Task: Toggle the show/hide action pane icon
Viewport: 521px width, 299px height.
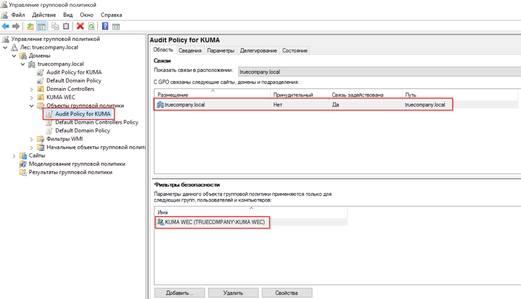Action: click(116, 27)
